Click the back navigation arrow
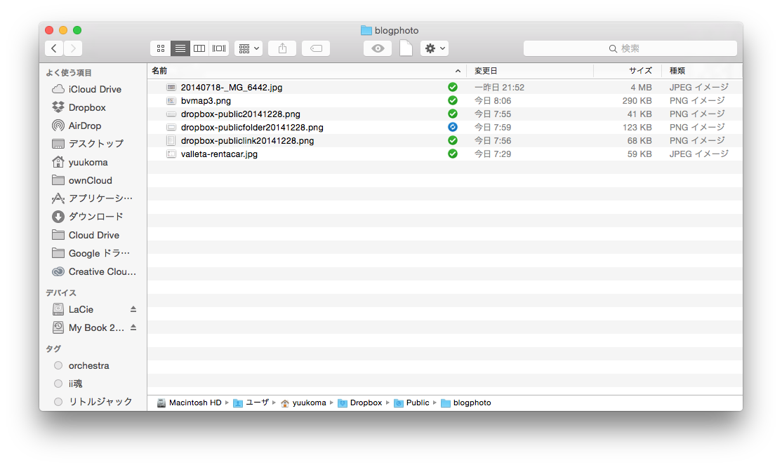The width and height of the screenshot is (782, 467). 54,48
